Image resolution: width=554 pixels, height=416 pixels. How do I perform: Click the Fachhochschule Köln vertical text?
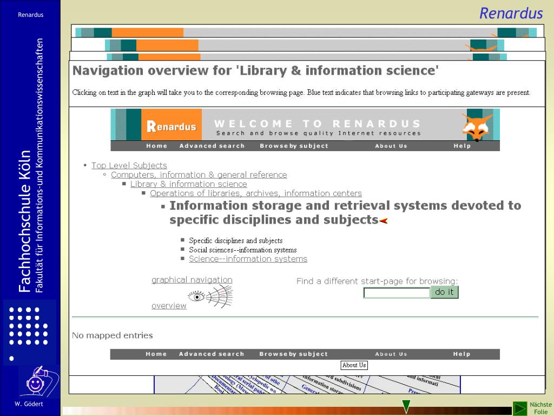[x=24, y=221]
